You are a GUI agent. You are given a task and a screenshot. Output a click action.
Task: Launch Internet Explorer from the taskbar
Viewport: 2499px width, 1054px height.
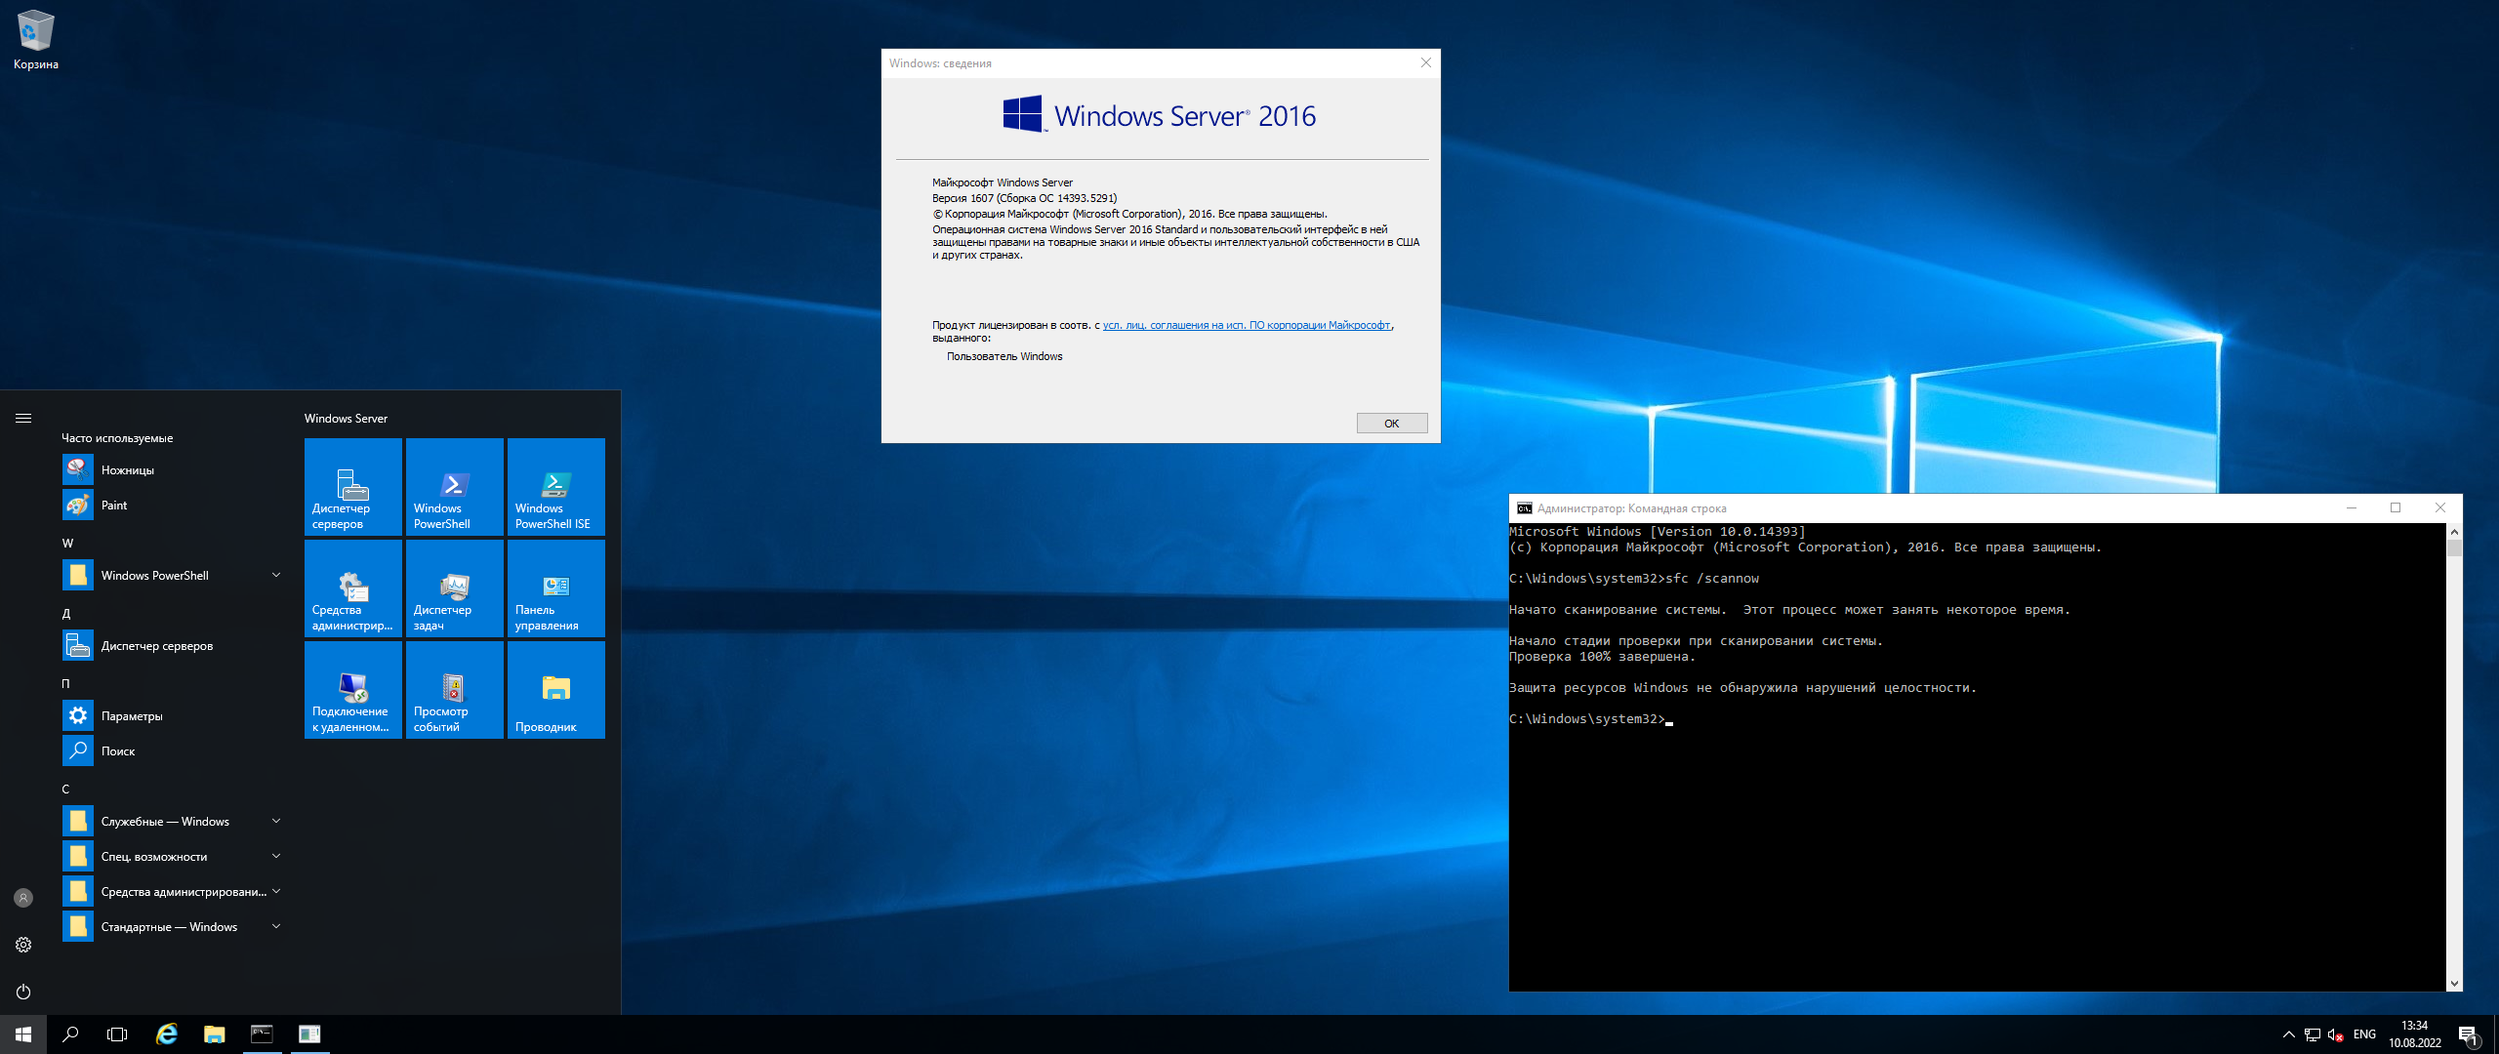(x=167, y=1034)
